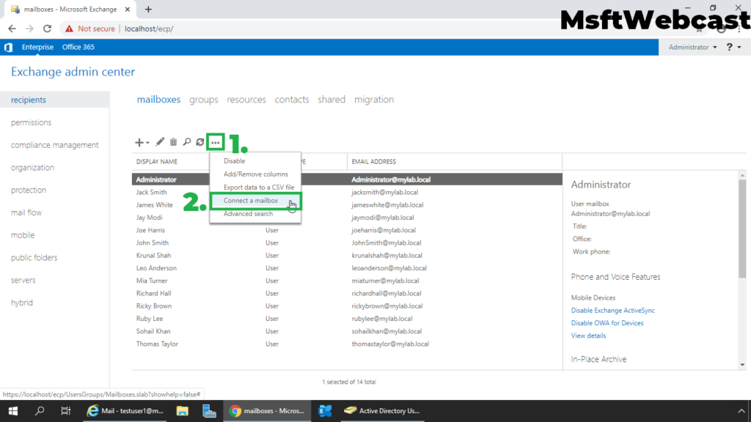The width and height of the screenshot is (751, 422).
Task: Select Disable from the dropdown menu
Action: 234,160
